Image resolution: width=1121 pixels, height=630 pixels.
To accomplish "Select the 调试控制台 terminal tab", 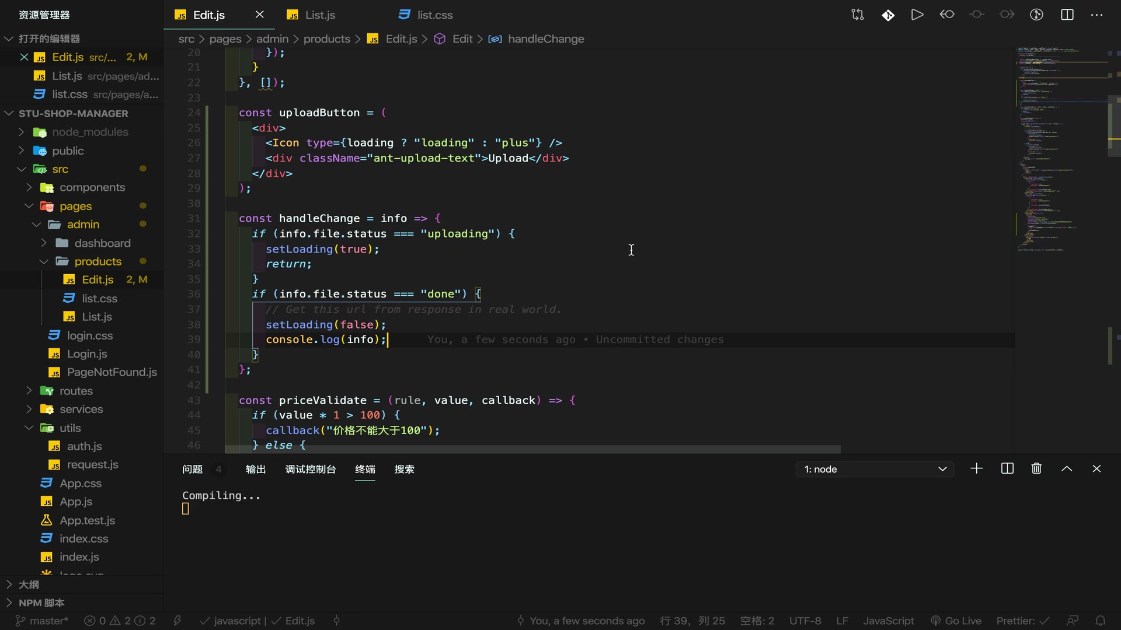I will click(309, 469).
